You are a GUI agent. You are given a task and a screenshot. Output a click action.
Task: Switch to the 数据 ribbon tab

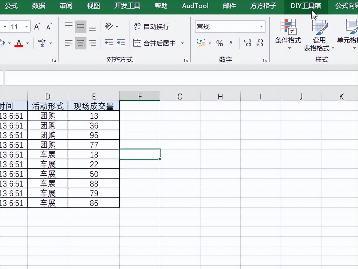click(38, 6)
